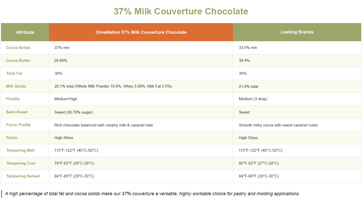Image resolution: width=363 pixels, height=205 pixels.
Task: Click the "High Gloss" finish cell
Action: pyautogui.click(x=248, y=138)
